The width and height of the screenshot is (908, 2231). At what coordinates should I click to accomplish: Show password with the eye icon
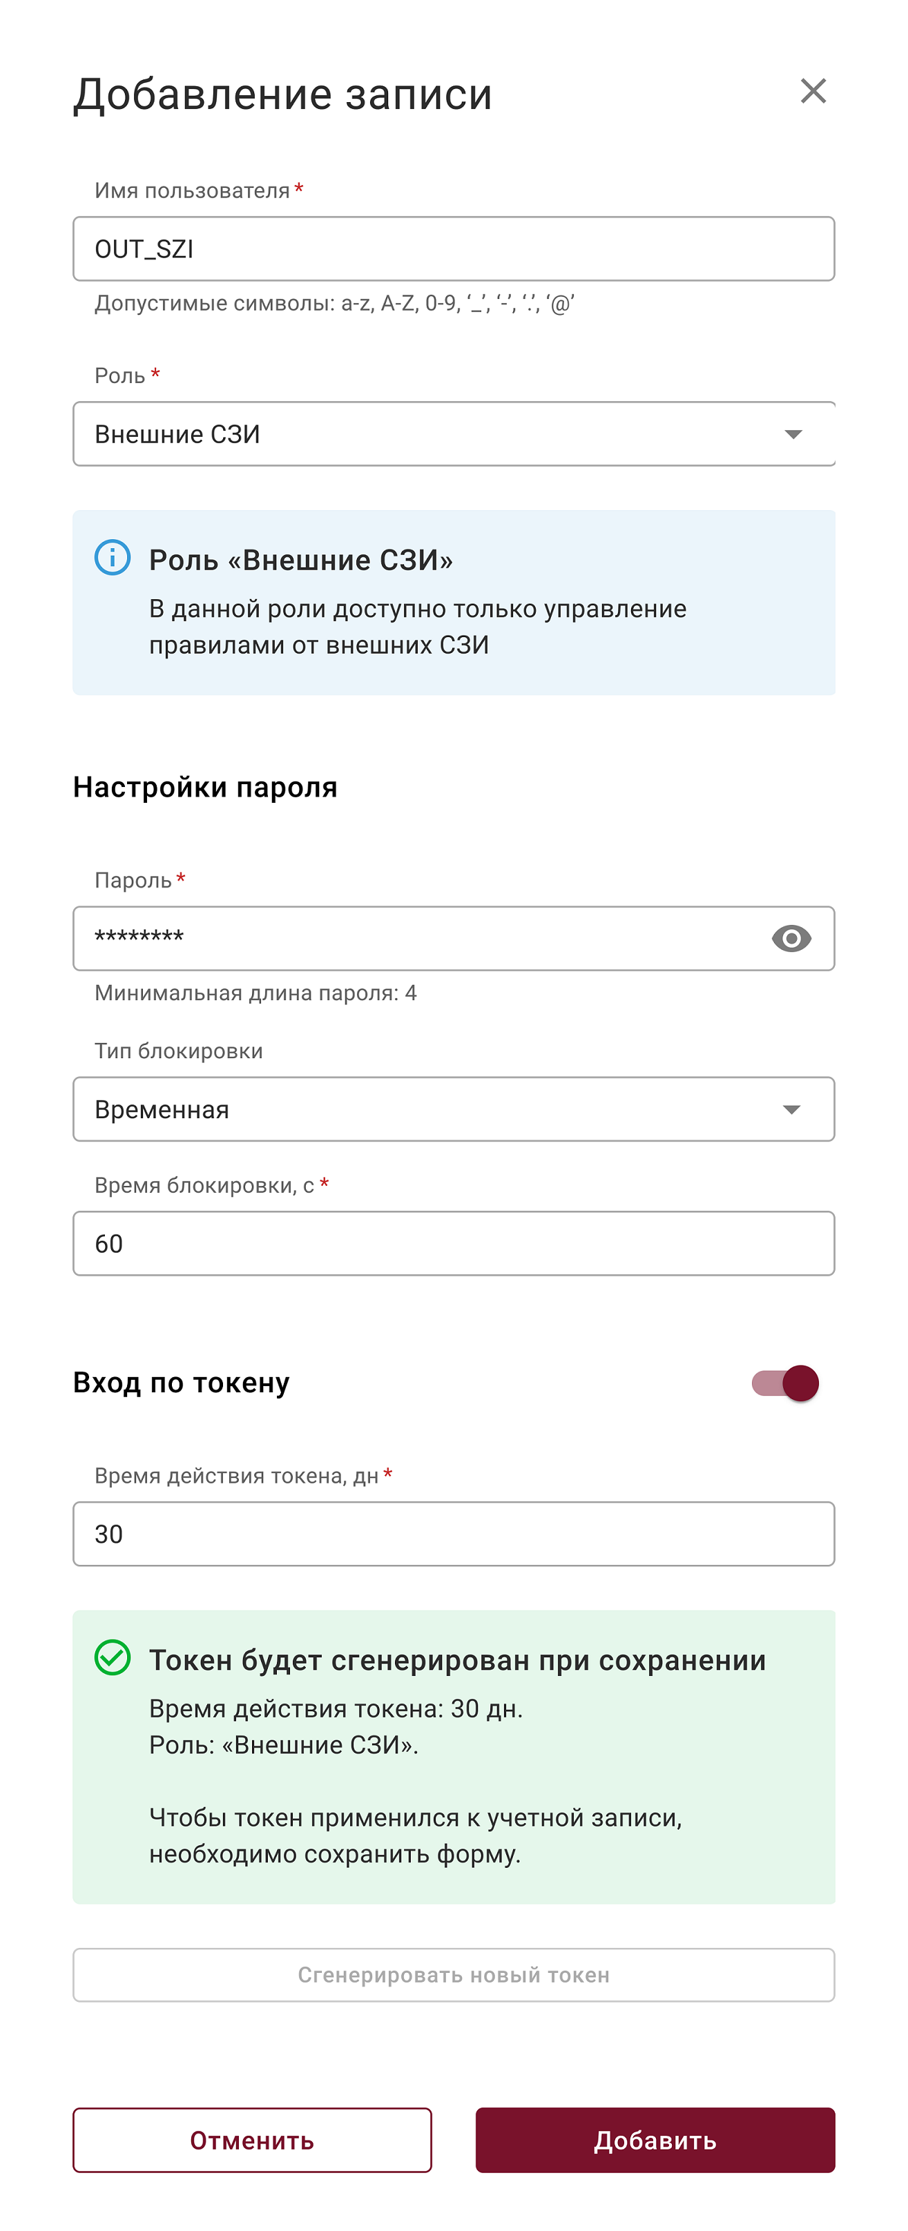tap(791, 938)
